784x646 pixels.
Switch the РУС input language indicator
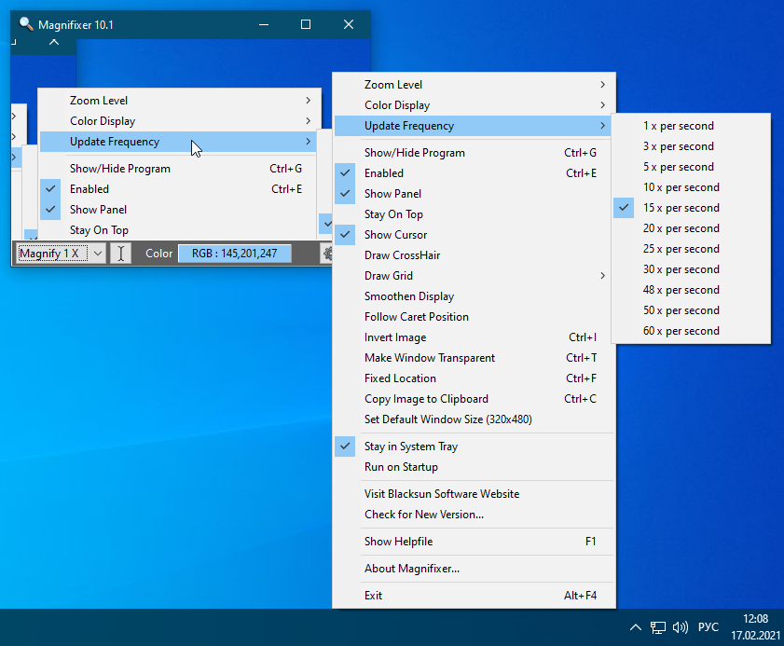pos(708,627)
